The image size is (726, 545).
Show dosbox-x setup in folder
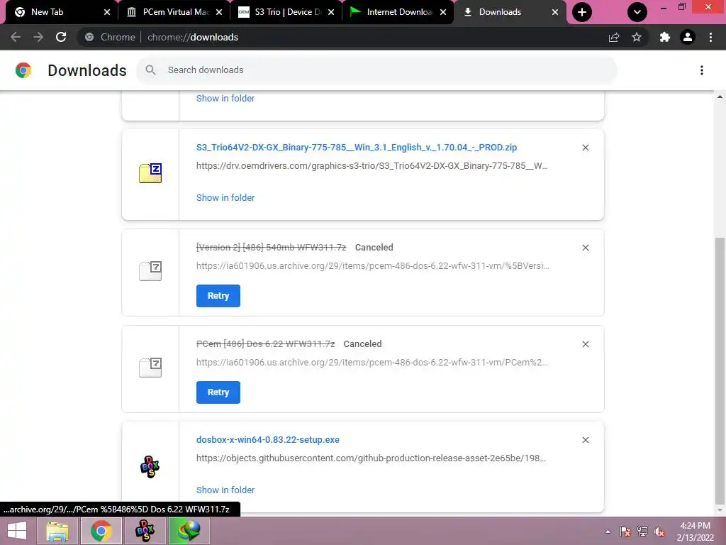(x=225, y=490)
